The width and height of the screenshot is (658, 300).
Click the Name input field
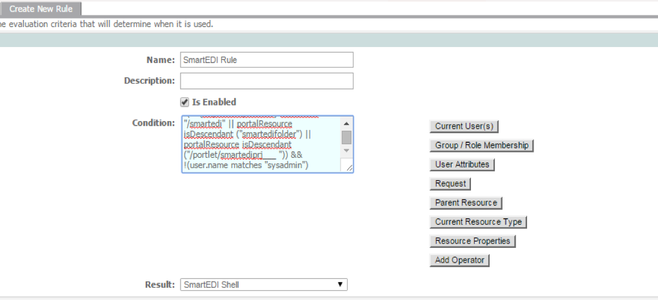(x=266, y=60)
